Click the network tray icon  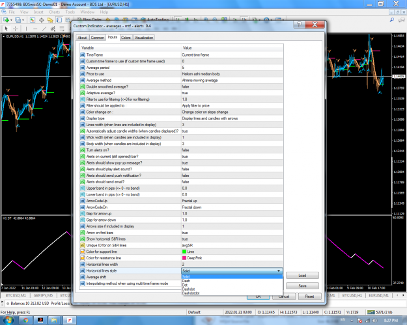tap(367, 320)
